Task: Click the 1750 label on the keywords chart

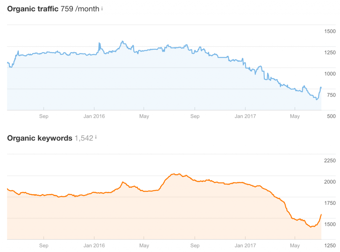Action: click(330, 203)
